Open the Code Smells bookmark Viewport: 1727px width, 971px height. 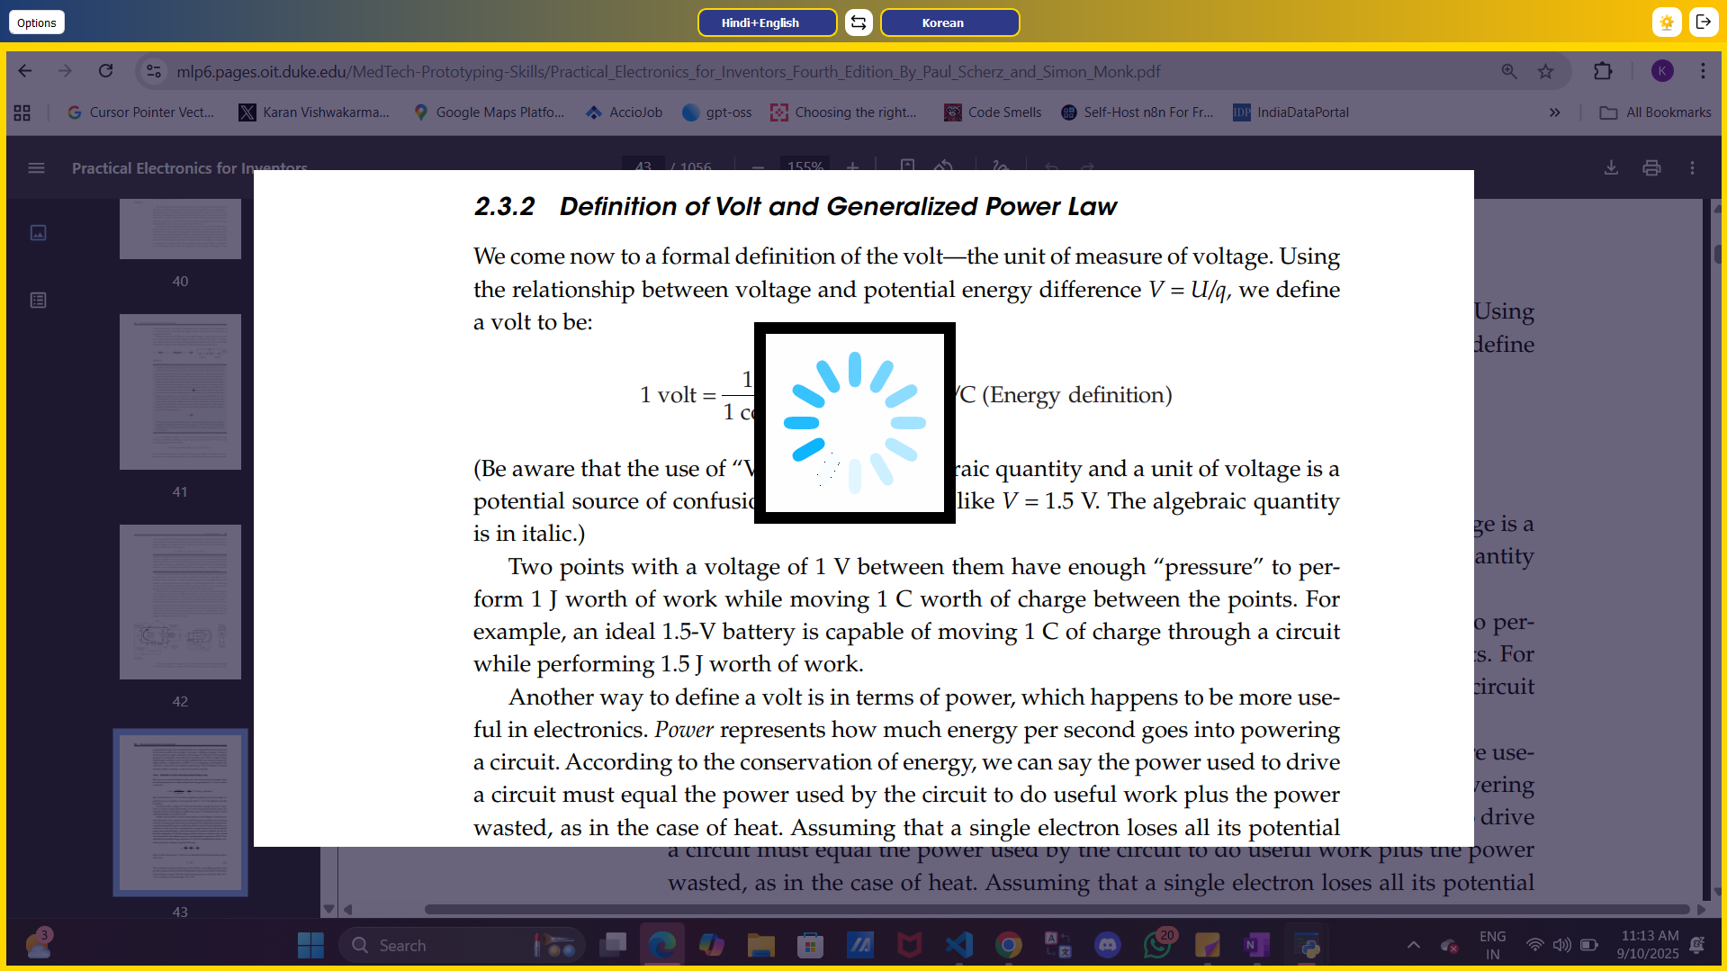[x=993, y=112]
